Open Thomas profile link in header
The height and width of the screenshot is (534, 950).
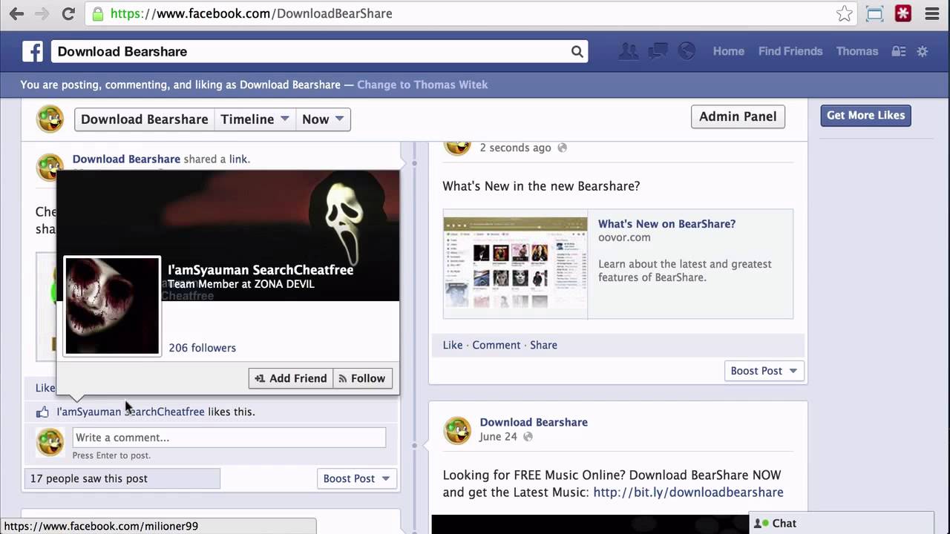tap(857, 51)
